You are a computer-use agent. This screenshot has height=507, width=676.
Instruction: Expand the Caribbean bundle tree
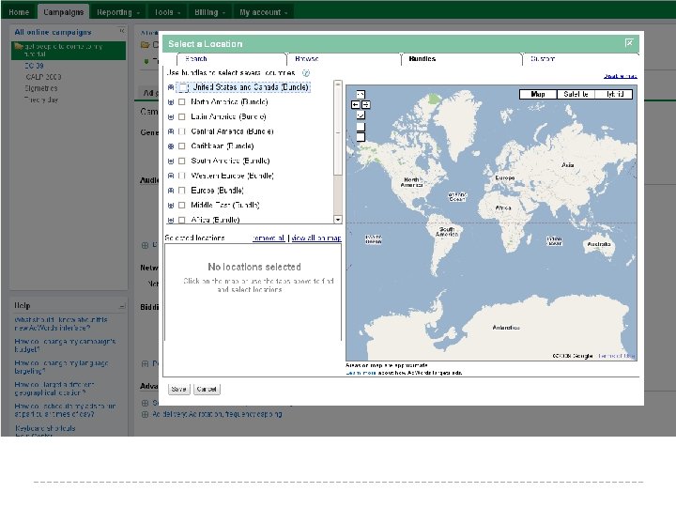pyautogui.click(x=171, y=146)
